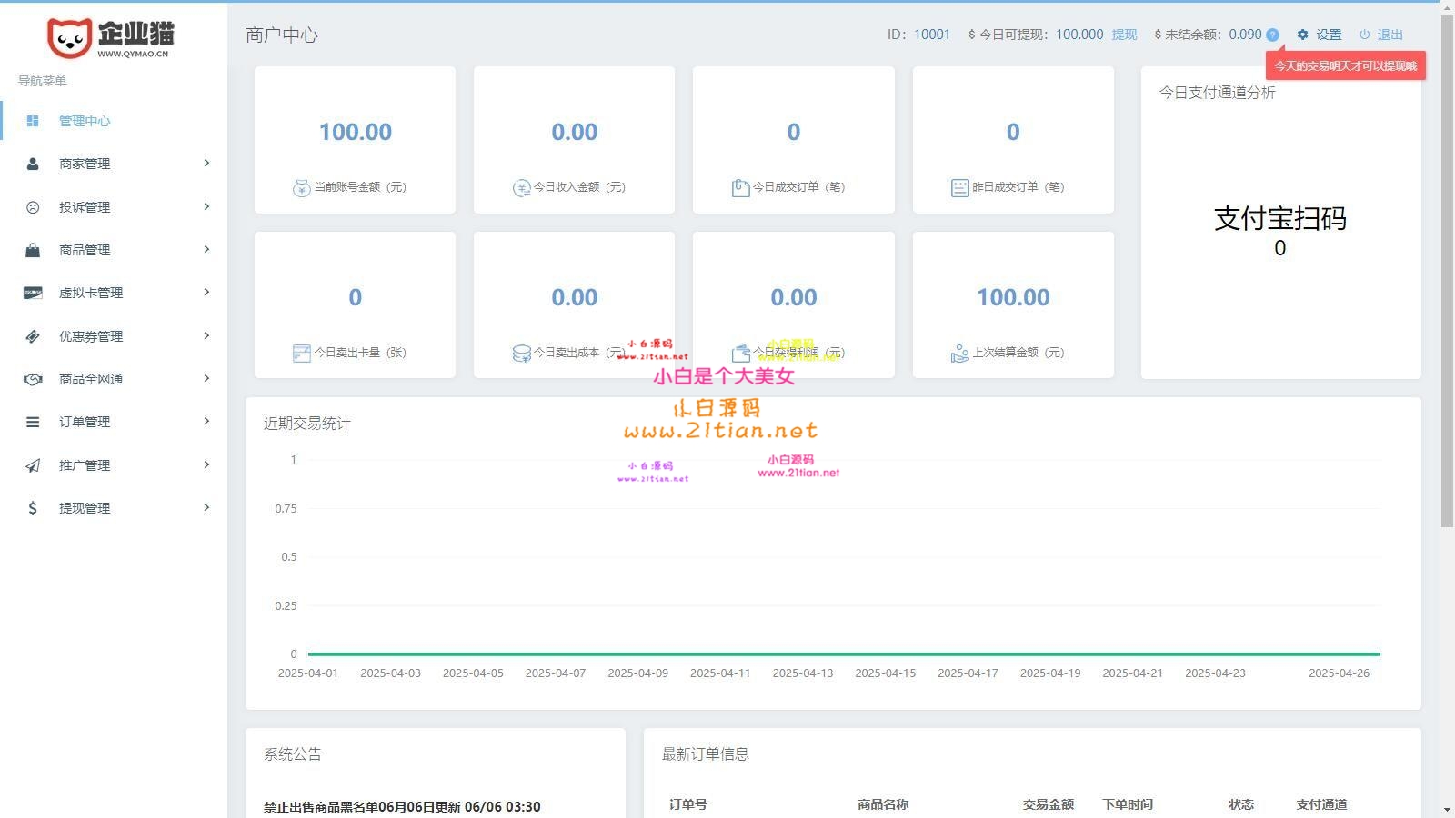Select the 管理中心 dashboard grid icon
The height and width of the screenshot is (818, 1455).
tap(33, 120)
